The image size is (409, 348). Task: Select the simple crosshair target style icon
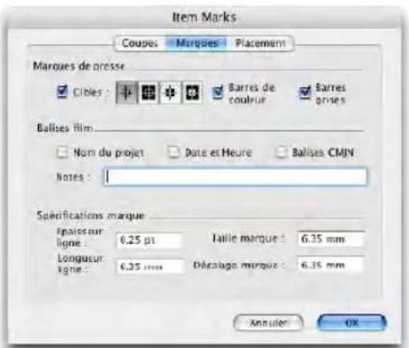pyautogui.click(x=127, y=92)
